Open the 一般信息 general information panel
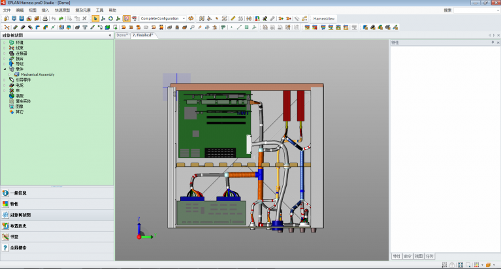The height and width of the screenshot is (269, 501). point(18,193)
